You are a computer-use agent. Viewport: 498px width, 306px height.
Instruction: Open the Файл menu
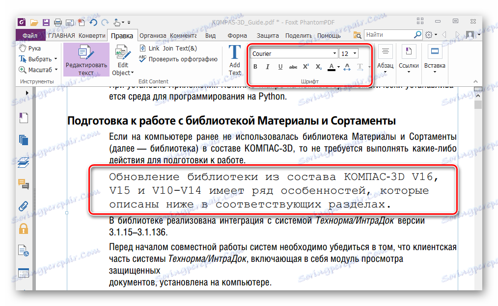30,35
